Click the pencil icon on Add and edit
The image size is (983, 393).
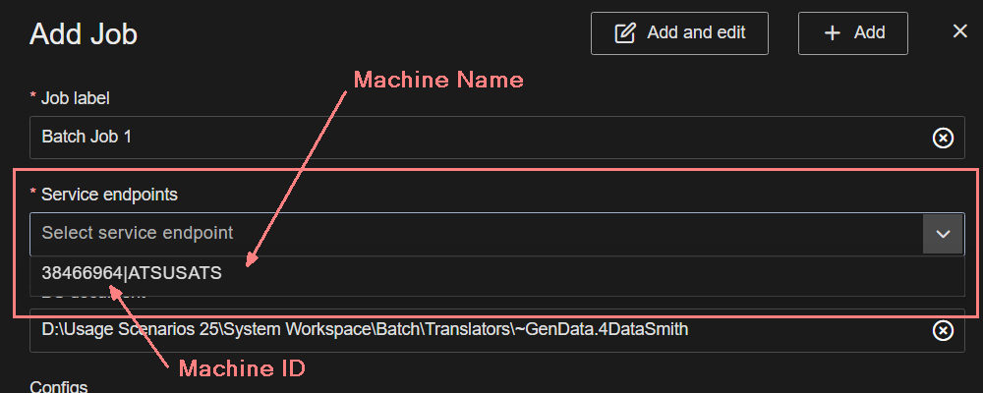tap(625, 33)
